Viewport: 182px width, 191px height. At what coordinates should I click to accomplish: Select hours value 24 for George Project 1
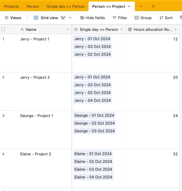click(x=175, y=116)
